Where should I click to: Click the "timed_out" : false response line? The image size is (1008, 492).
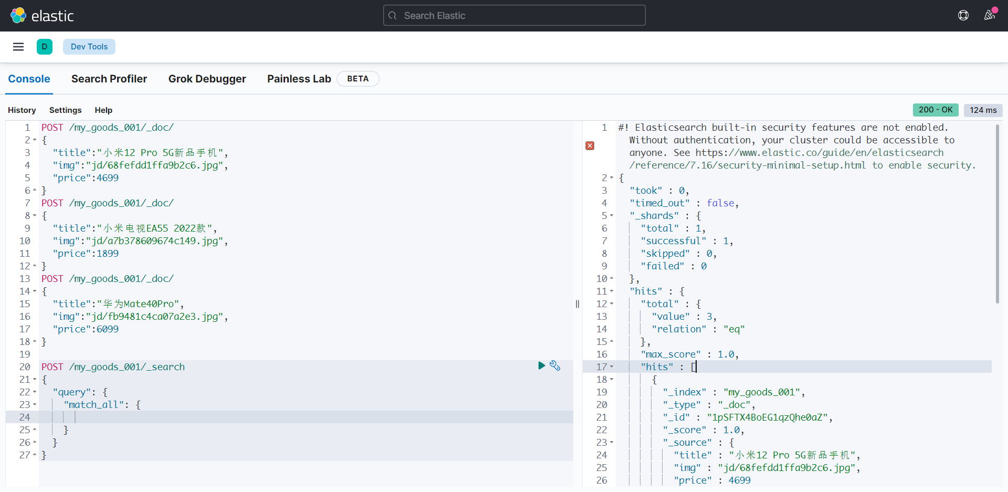pos(684,203)
